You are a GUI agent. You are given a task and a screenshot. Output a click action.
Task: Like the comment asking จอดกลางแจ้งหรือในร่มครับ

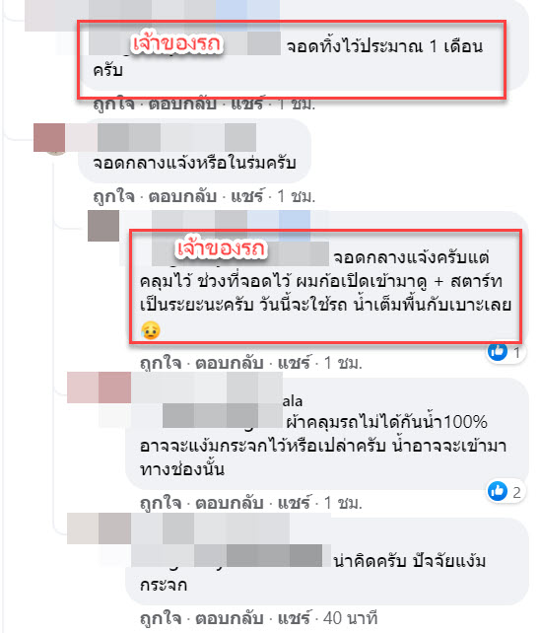pyautogui.click(x=113, y=196)
